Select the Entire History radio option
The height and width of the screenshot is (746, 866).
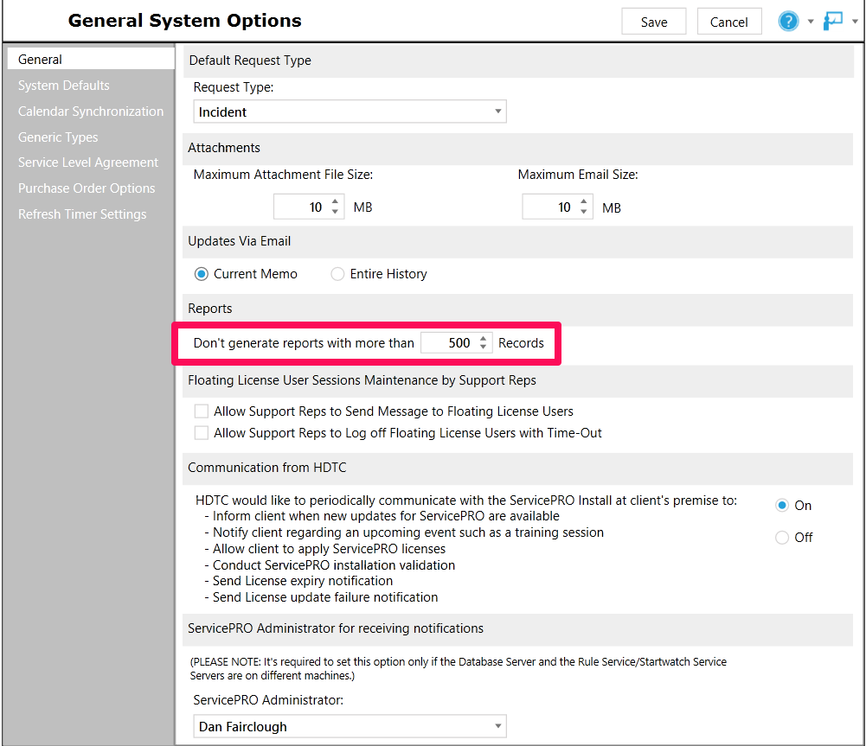(x=337, y=274)
